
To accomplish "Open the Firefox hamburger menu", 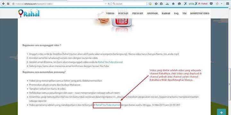I will point(227,4).
